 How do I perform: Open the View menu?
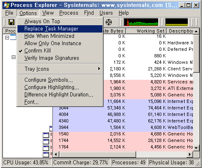[x=48, y=13]
